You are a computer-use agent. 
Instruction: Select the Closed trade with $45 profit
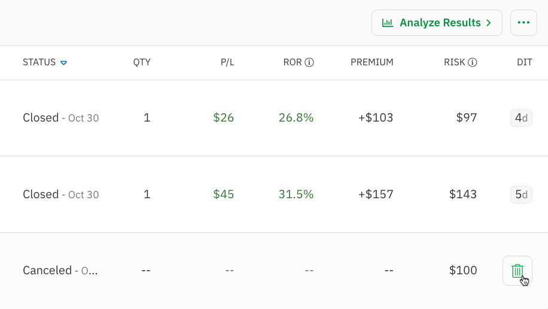[x=41, y=195]
